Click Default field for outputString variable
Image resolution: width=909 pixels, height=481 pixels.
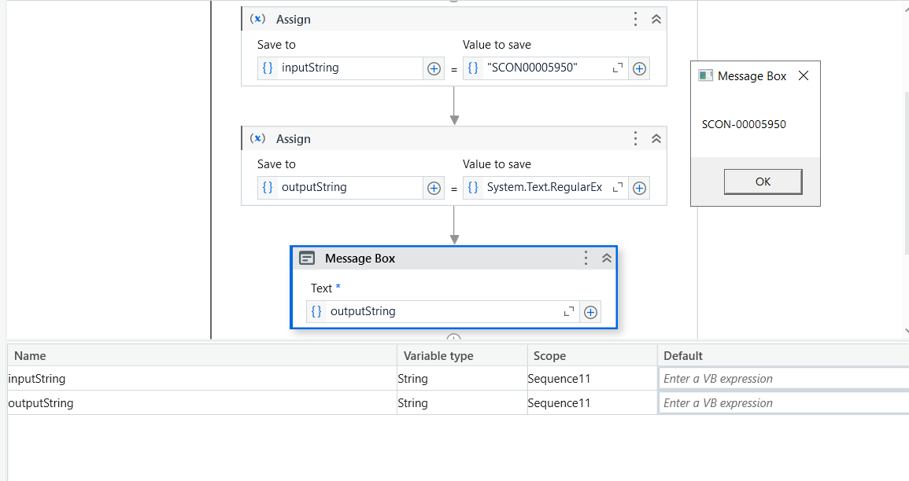pos(783,403)
